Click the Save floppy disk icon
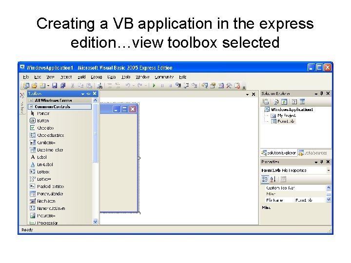 click(55, 85)
